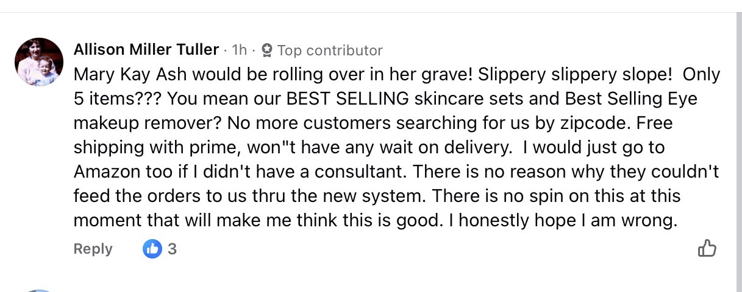This screenshot has height=292, width=742.
Task: Open Allison Miller Tuller's profile picture
Action: (39, 62)
